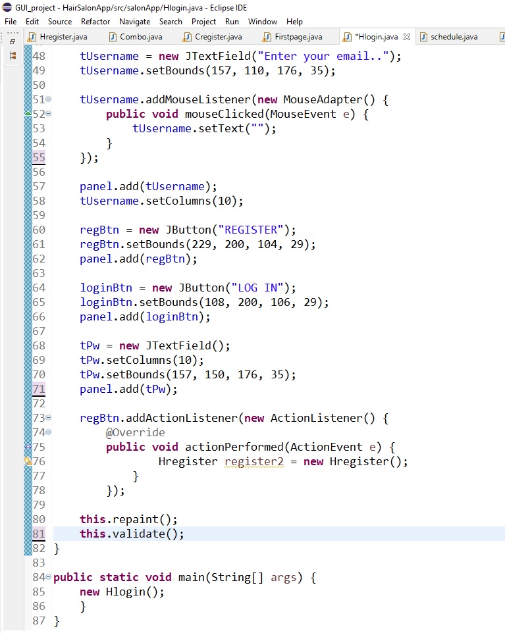Click the override marker on line 52
The height and width of the screenshot is (633, 505).
click(28, 114)
